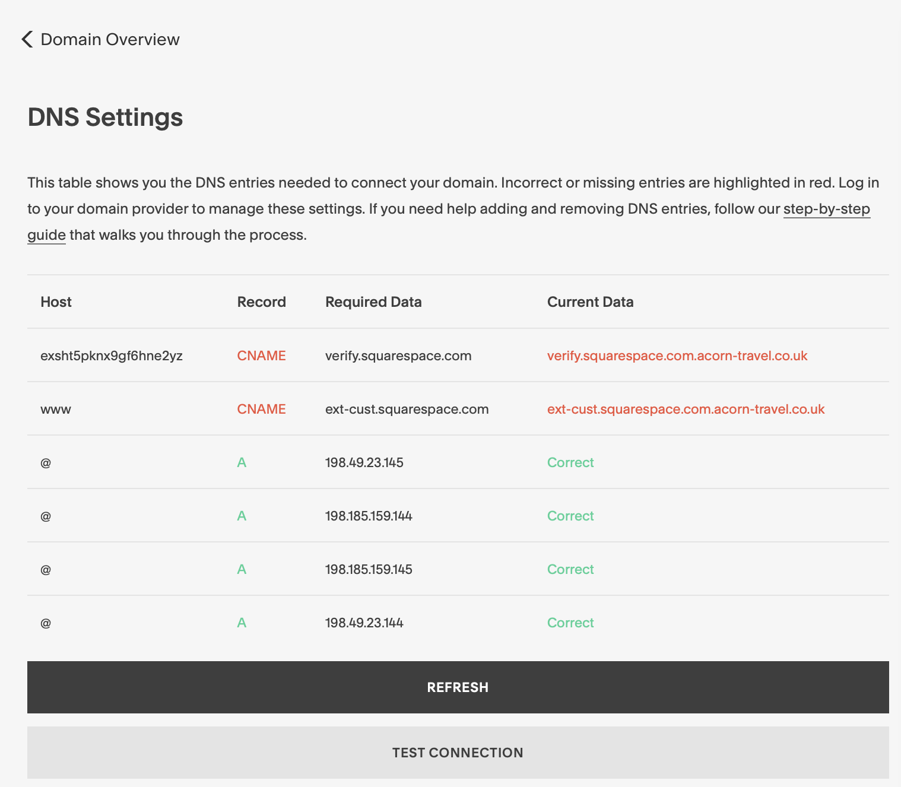Click required data verify.squarespace.com
Screen dimensions: 901x787
398,356
